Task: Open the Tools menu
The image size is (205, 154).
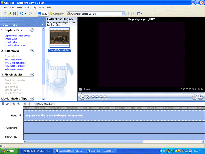Action: coord(27,8)
